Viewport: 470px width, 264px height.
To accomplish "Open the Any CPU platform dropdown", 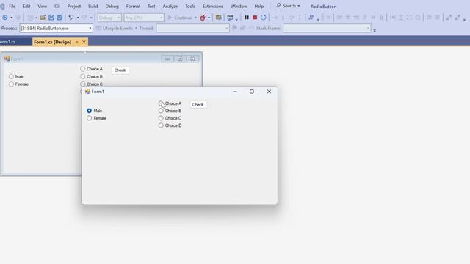I will click(144, 18).
